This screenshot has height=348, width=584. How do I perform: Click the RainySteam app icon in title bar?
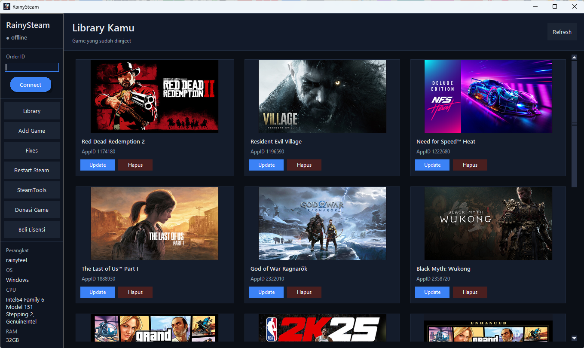(x=7, y=6)
